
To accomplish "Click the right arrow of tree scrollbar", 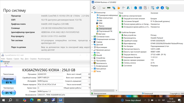I will click(x=116, y=91).
